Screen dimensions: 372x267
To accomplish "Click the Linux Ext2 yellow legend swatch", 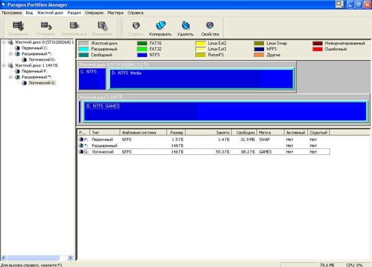I will 201,43.
